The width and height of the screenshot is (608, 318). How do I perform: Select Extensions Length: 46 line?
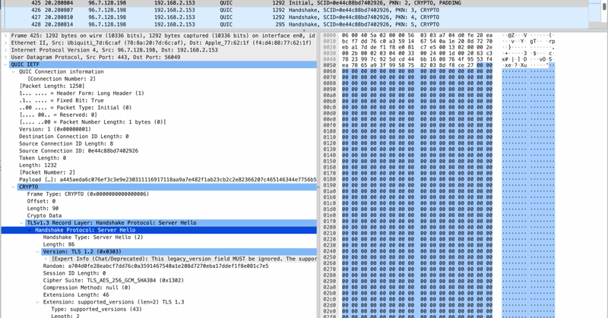point(75,294)
